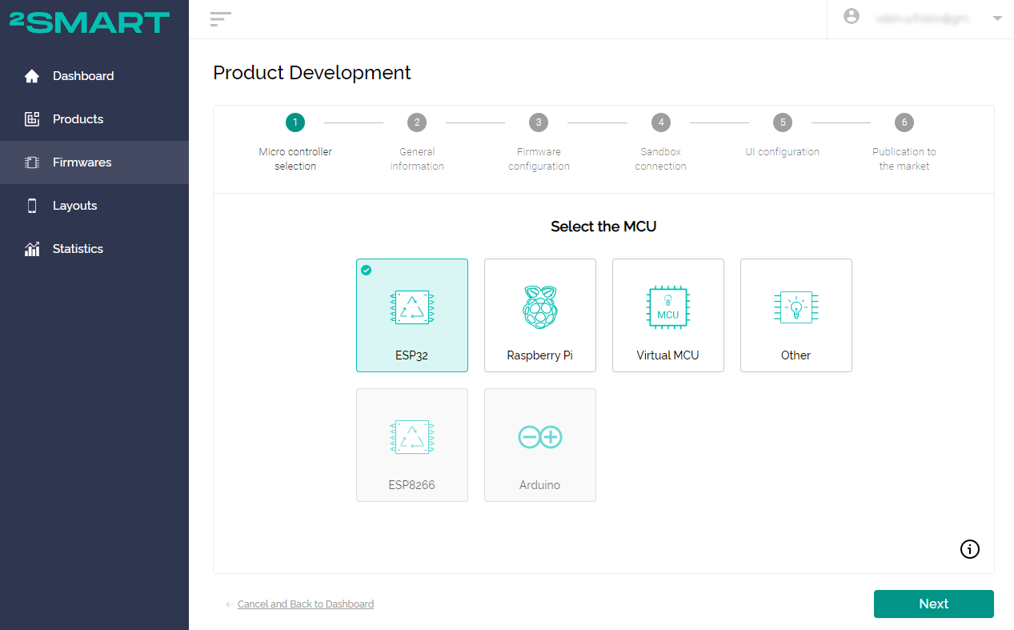
Task: Click the Layouts phone icon
Action: click(32, 206)
